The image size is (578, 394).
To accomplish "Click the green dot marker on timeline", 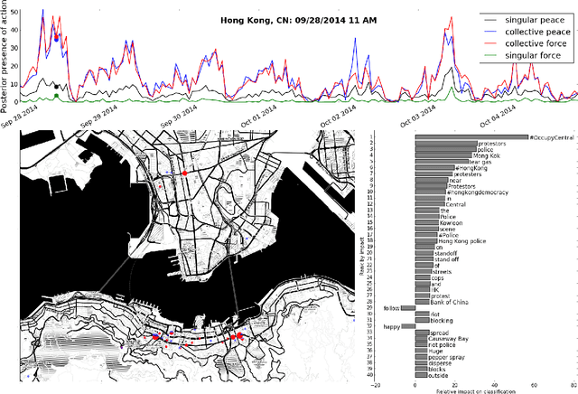I will [x=57, y=96].
